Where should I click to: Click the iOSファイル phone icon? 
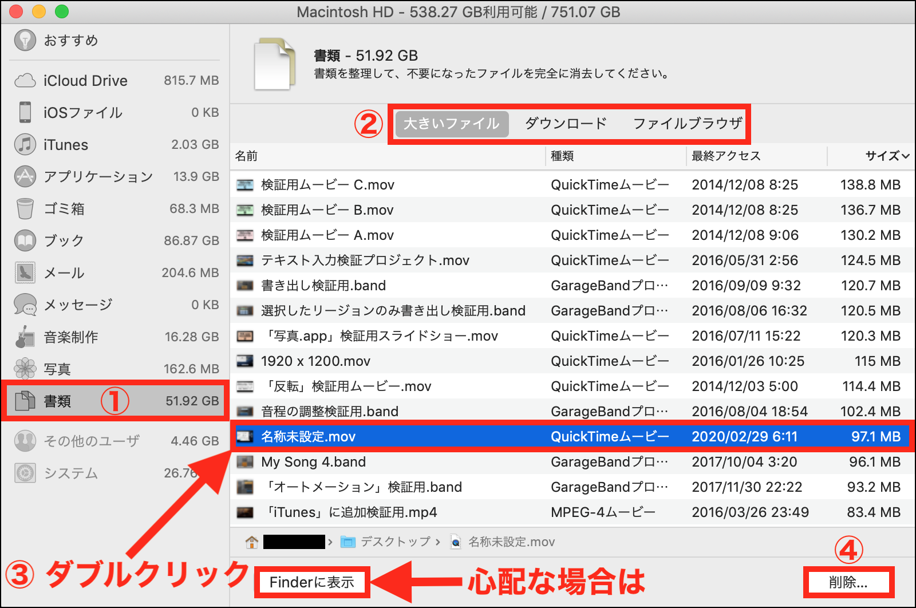coord(25,112)
